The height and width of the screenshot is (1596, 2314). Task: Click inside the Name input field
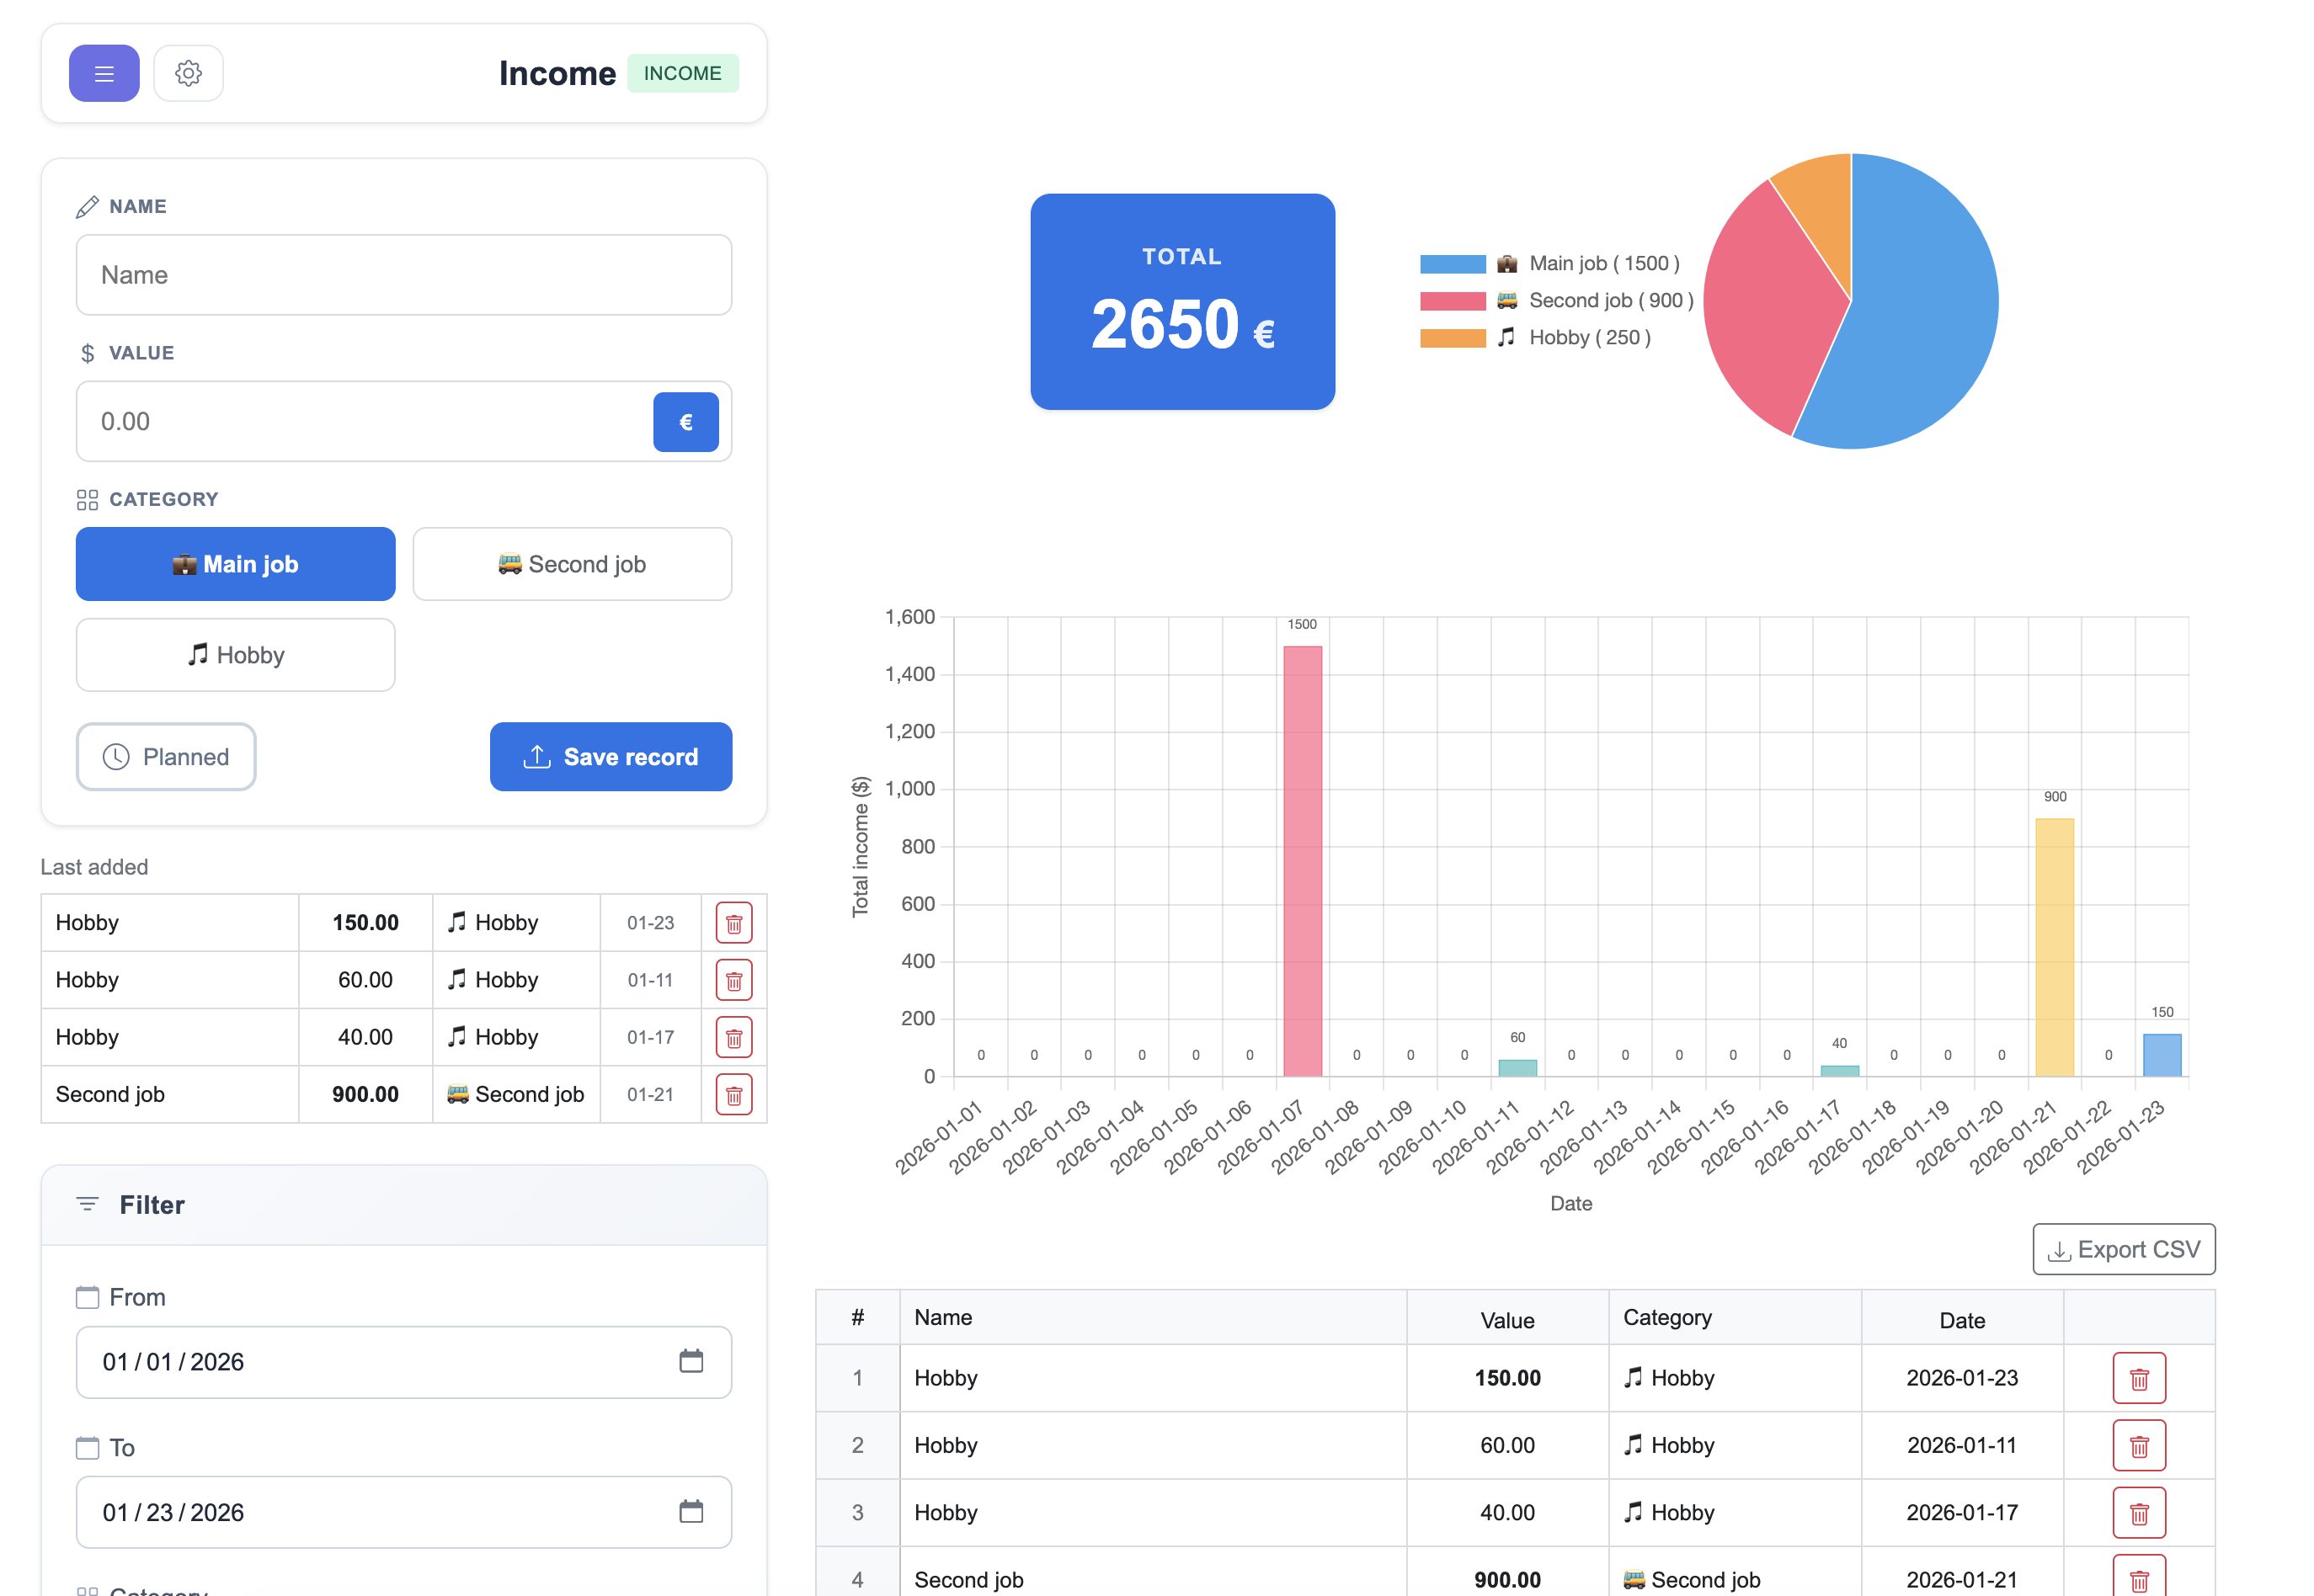pyautogui.click(x=403, y=274)
